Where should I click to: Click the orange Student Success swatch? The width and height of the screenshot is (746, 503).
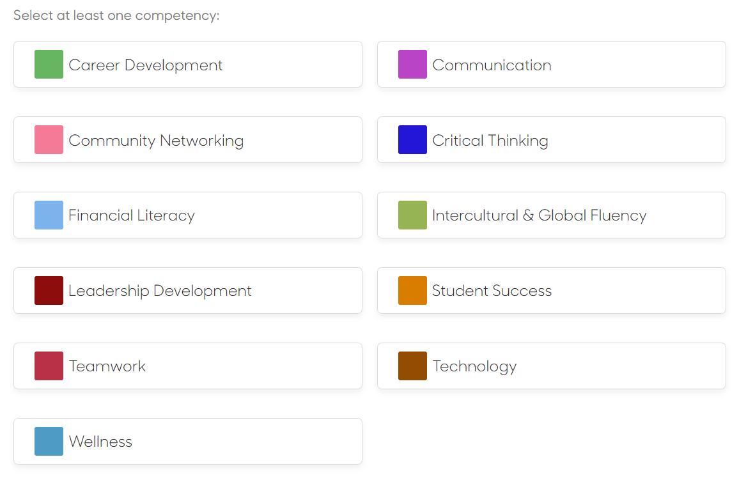point(412,290)
